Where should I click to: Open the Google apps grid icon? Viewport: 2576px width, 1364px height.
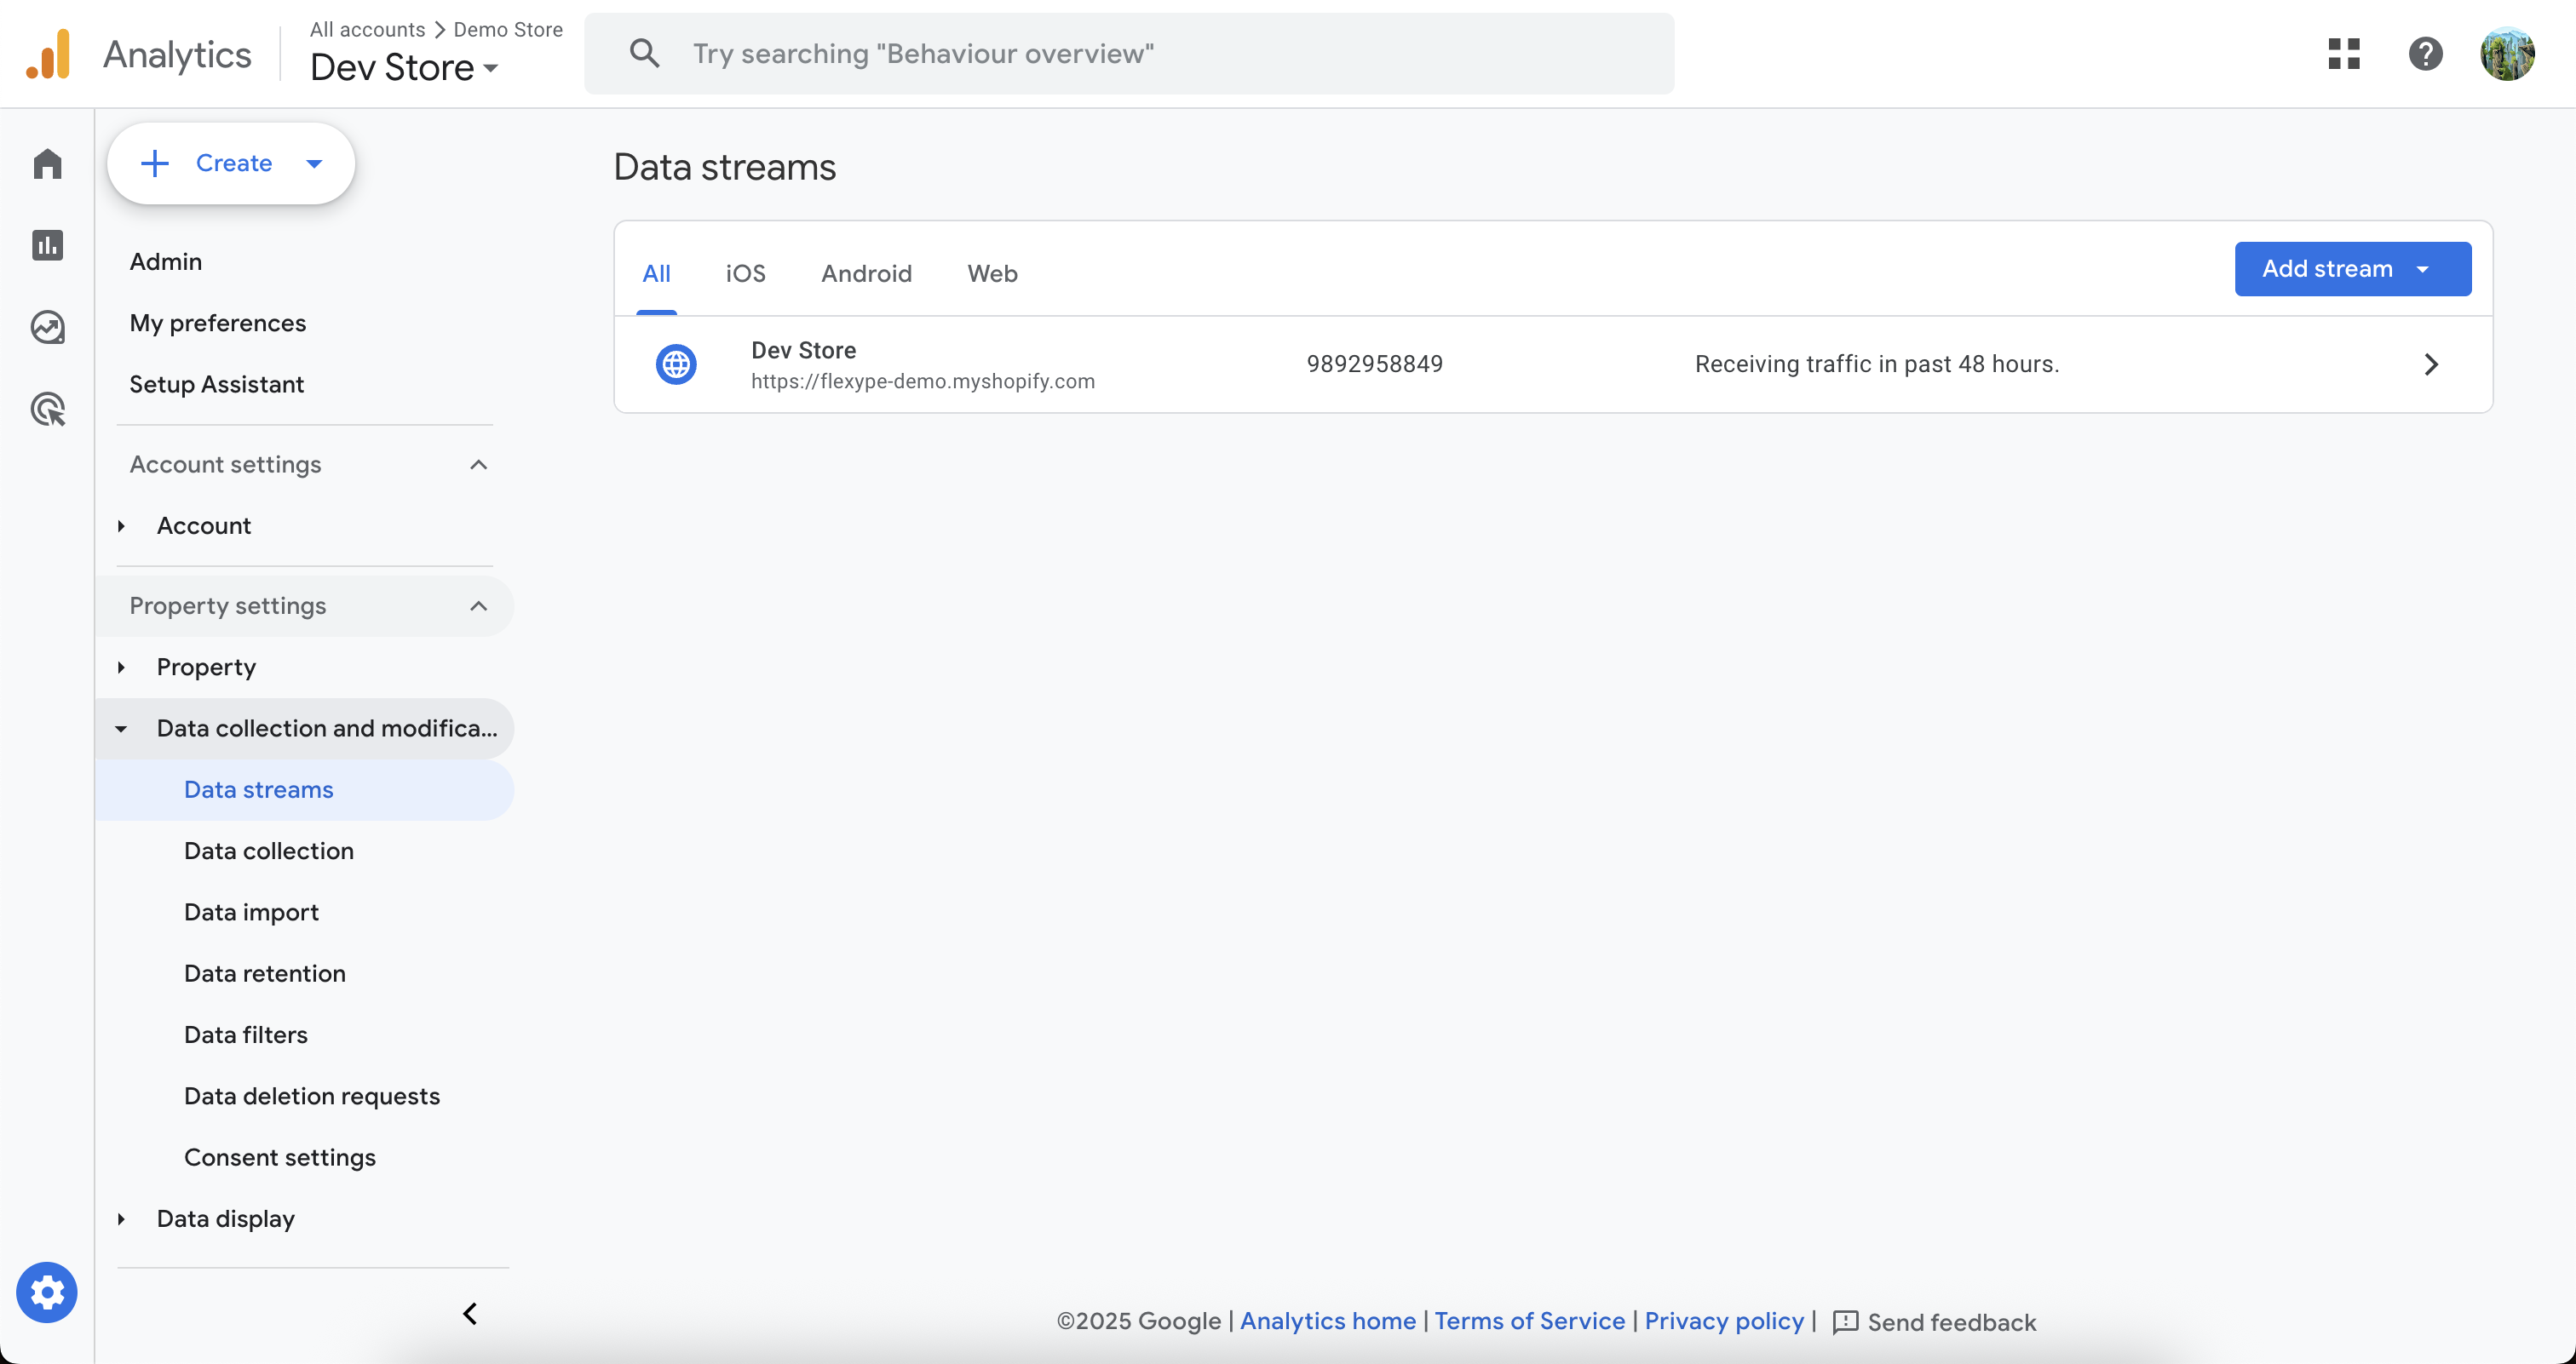(x=2343, y=53)
